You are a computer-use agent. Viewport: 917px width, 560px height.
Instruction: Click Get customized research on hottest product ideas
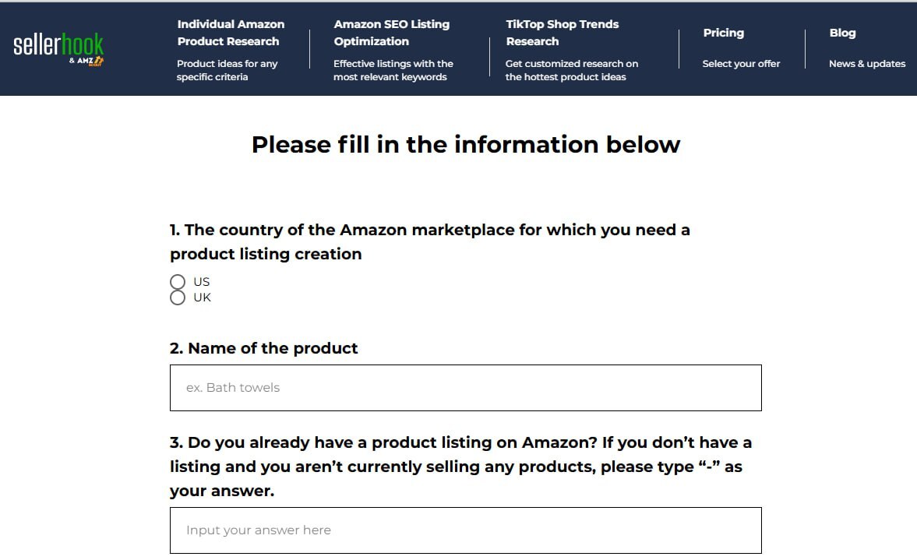[571, 70]
